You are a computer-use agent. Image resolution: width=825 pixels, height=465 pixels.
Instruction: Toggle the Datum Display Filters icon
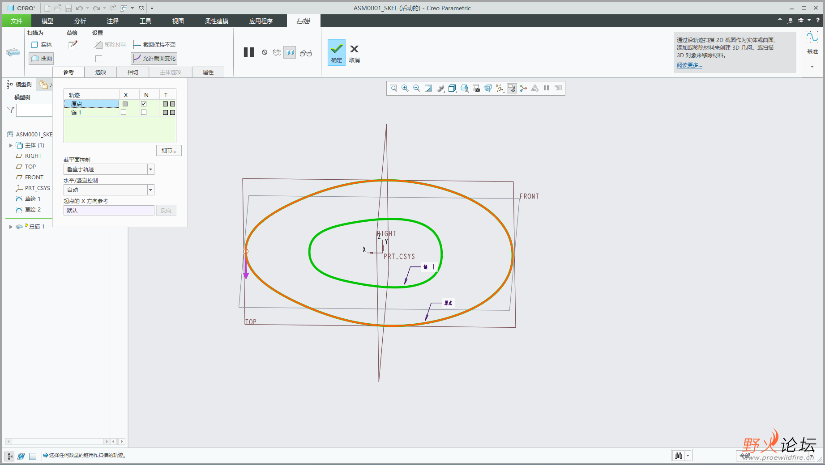tap(500, 88)
